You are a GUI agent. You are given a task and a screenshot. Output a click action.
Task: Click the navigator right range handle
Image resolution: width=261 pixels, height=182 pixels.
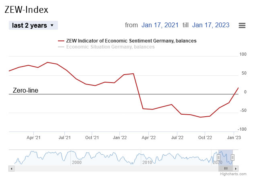click(x=232, y=157)
